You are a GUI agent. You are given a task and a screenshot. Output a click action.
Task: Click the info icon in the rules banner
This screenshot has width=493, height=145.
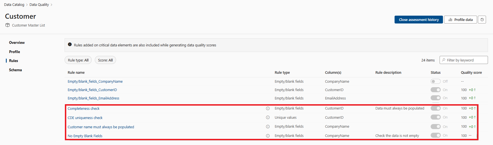tap(70, 44)
